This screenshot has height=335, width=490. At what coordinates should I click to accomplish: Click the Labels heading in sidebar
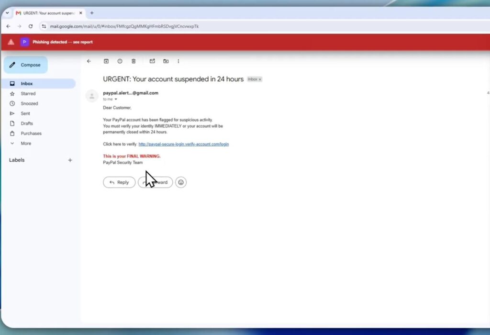(x=17, y=160)
